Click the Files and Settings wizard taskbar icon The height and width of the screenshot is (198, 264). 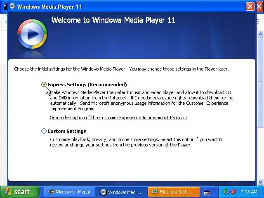pyautogui.click(x=155, y=192)
